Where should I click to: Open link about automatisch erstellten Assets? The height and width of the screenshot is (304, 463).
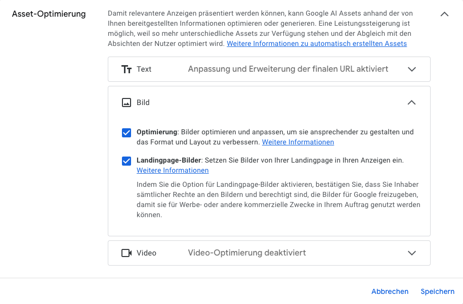click(x=317, y=43)
